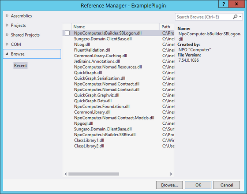247x194 pixels.
Task: Click the help question mark button
Action: coord(223,4)
